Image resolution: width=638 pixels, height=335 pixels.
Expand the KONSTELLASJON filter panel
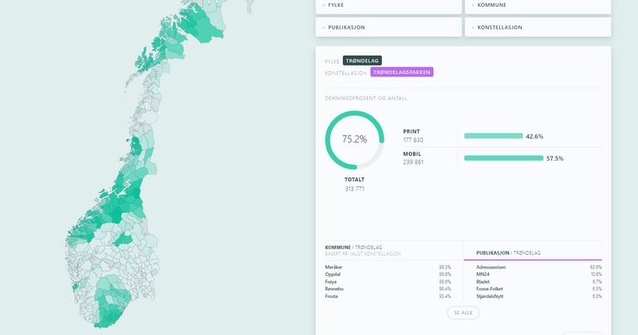[538, 27]
